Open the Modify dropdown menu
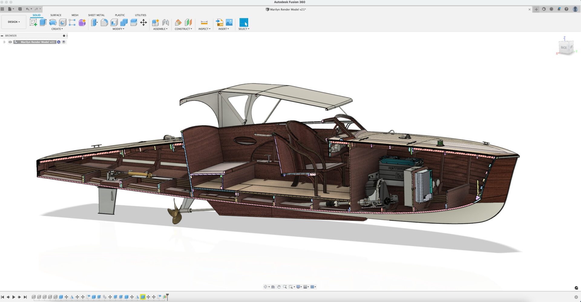The image size is (581, 302). pos(118,29)
